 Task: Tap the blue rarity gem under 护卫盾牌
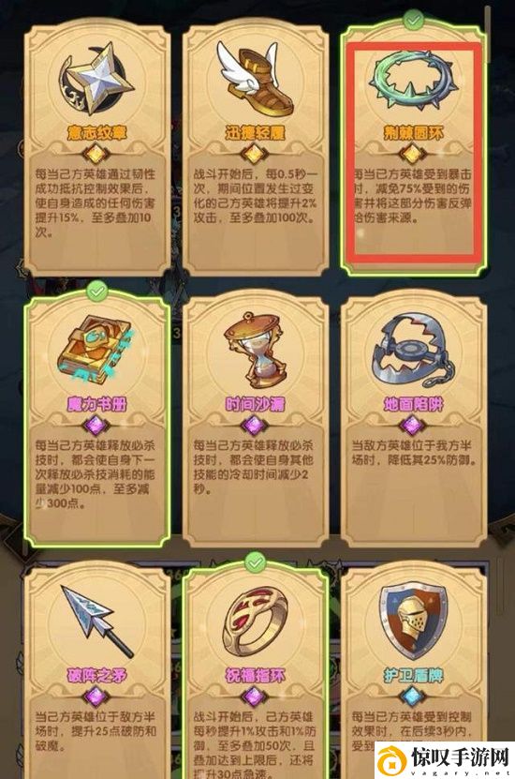(413, 697)
